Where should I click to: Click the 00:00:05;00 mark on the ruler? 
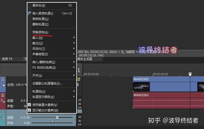160,74
